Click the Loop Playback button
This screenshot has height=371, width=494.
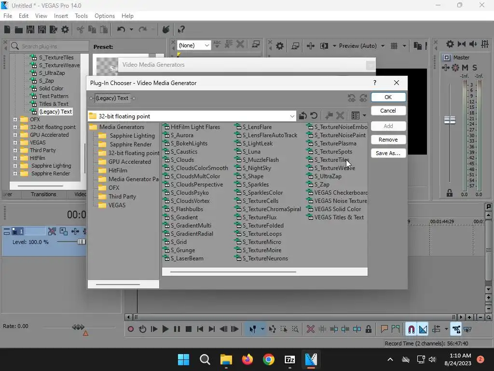pos(142,329)
